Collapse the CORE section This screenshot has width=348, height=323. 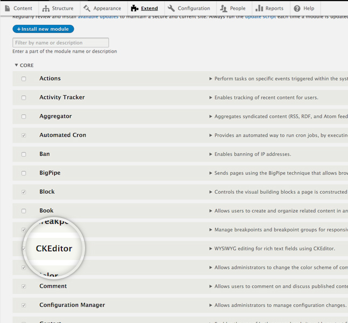coord(24,65)
